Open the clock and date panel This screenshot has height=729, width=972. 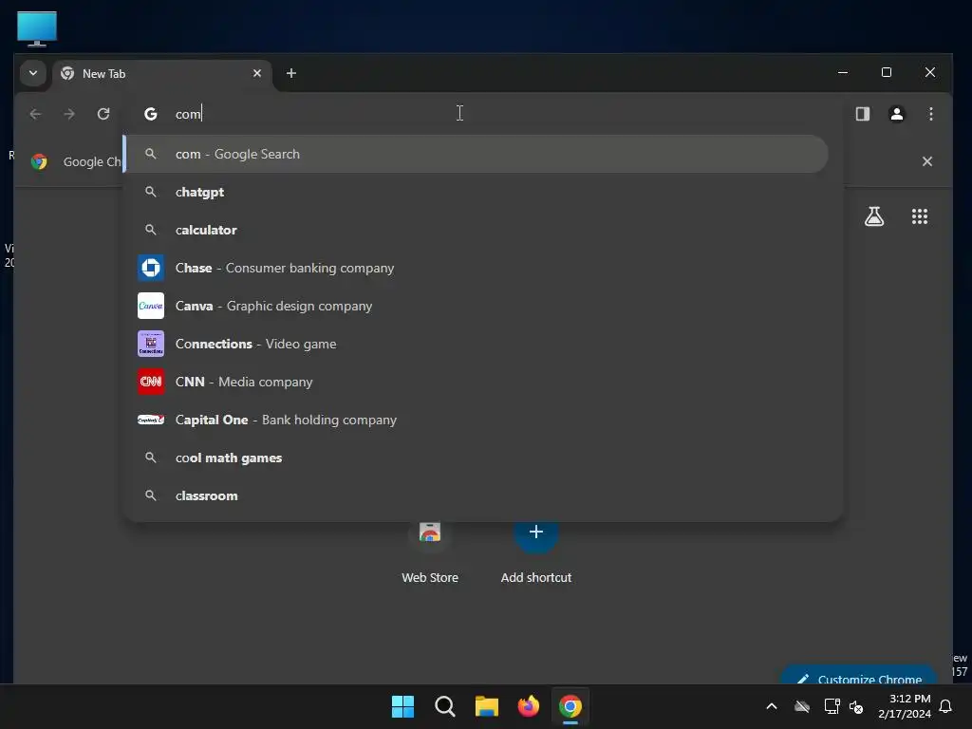click(x=904, y=706)
